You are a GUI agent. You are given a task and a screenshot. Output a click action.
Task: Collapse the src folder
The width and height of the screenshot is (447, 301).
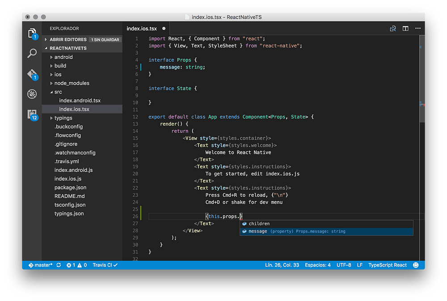click(x=82, y=92)
